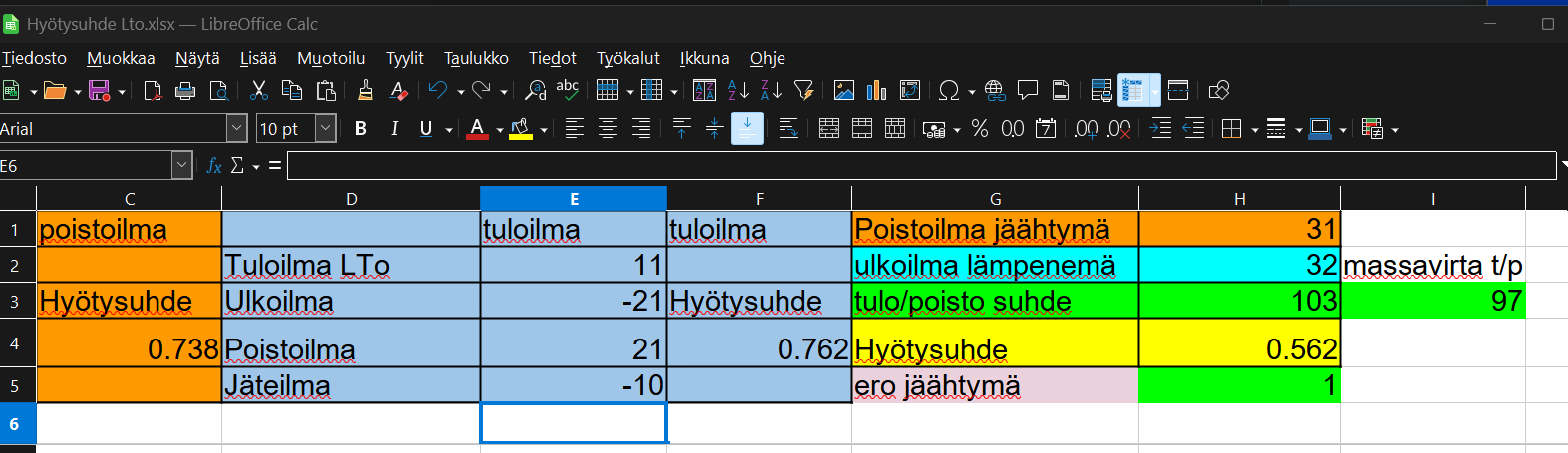Expand the font name dropdown
Viewport: 1568px width, 453px height.
coord(237,129)
